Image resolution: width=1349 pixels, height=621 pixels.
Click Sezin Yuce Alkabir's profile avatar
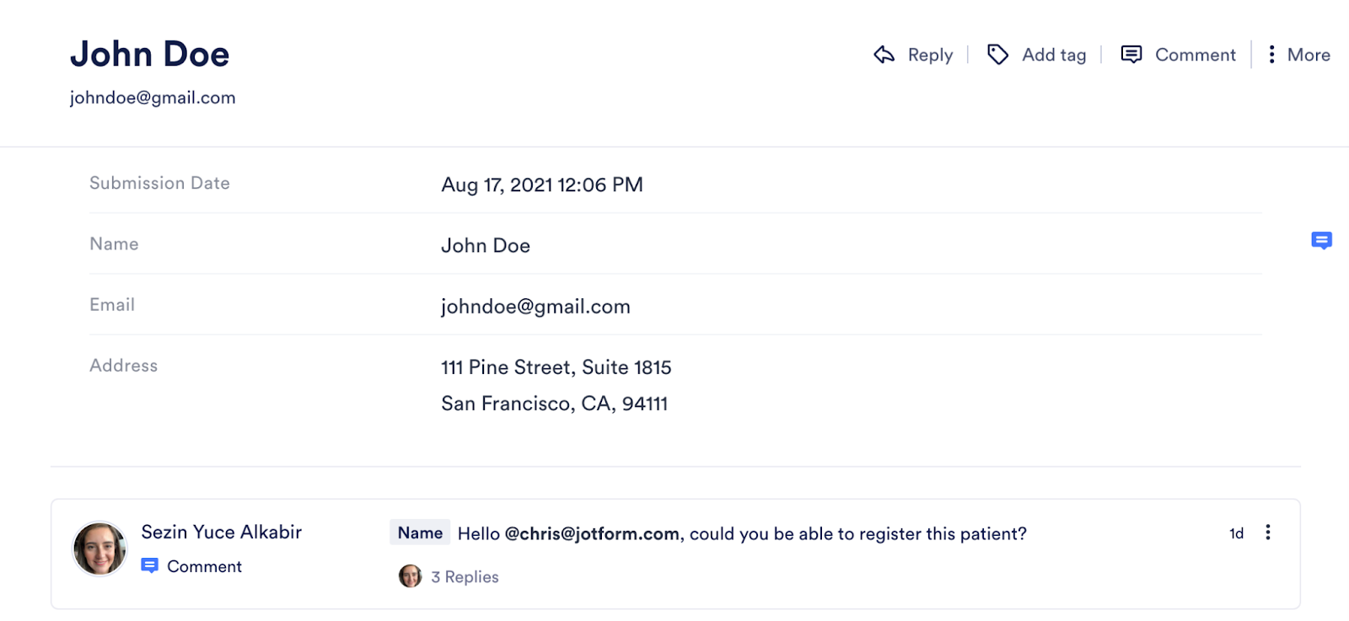coord(99,549)
